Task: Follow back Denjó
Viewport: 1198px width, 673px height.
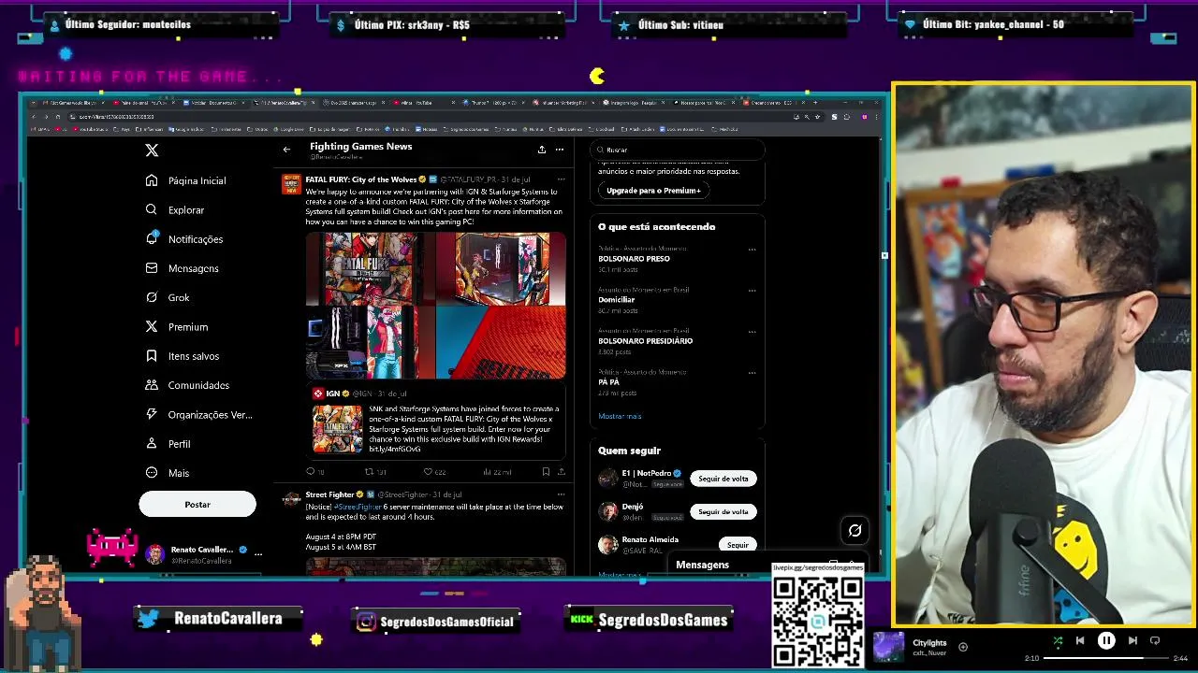Action: [723, 512]
